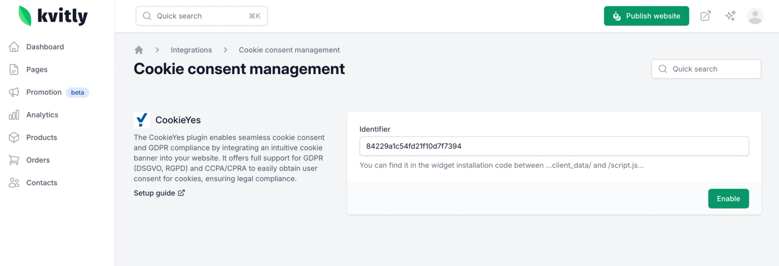Click the Pages document icon in sidebar
Screen dimensions: 779x266
[14, 69]
